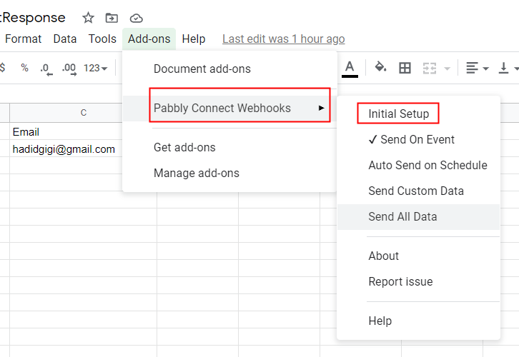This screenshot has height=357, width=519.
Task: Expand Pabbly Connect Webhooks submenu
Action: 229,109
